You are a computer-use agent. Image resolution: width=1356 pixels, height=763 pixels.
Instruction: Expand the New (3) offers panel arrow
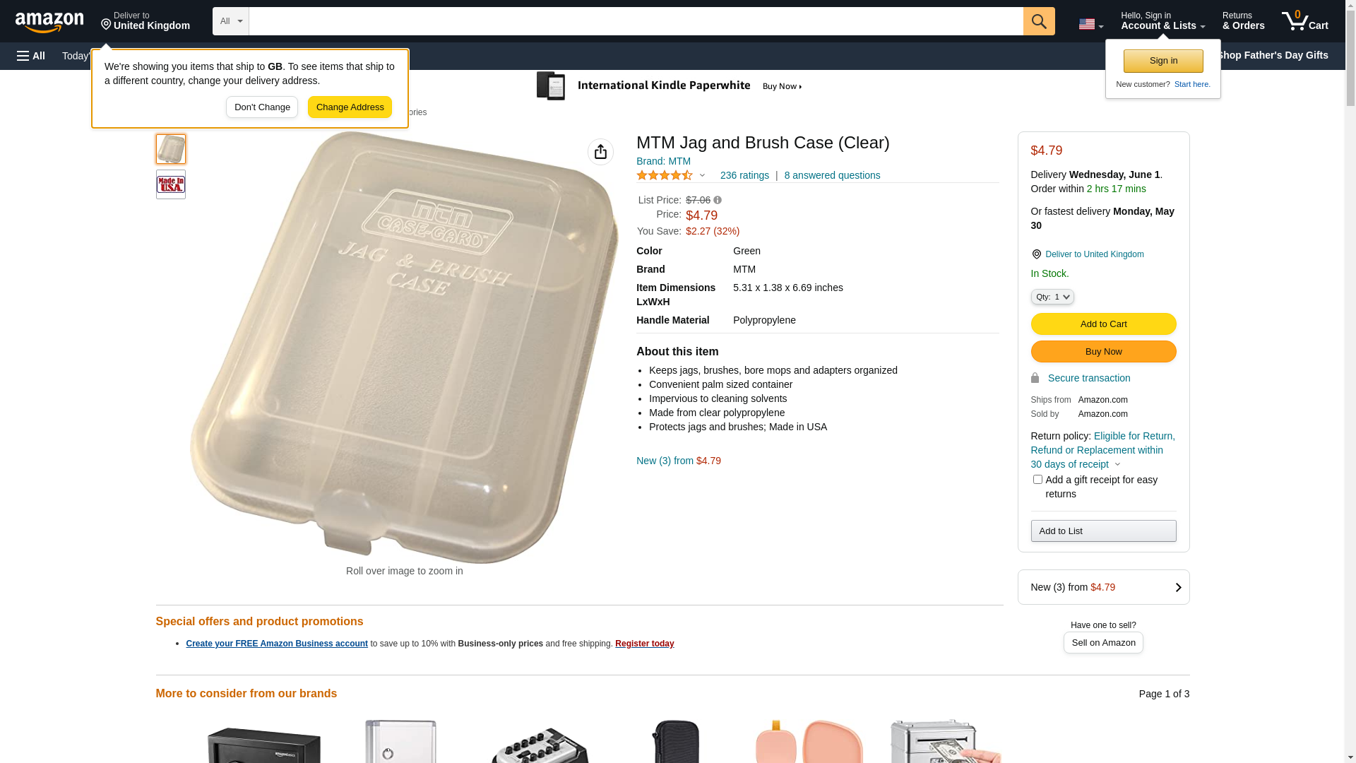point(1178,588)
